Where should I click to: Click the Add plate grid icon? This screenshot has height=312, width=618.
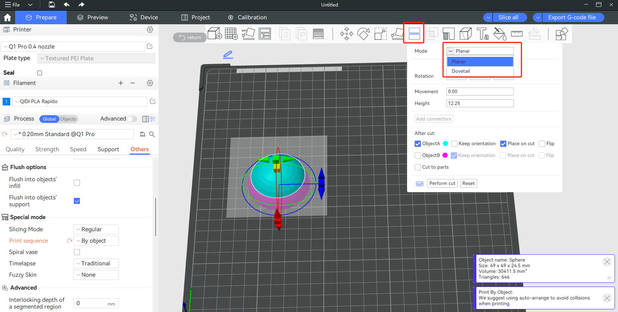231,34
